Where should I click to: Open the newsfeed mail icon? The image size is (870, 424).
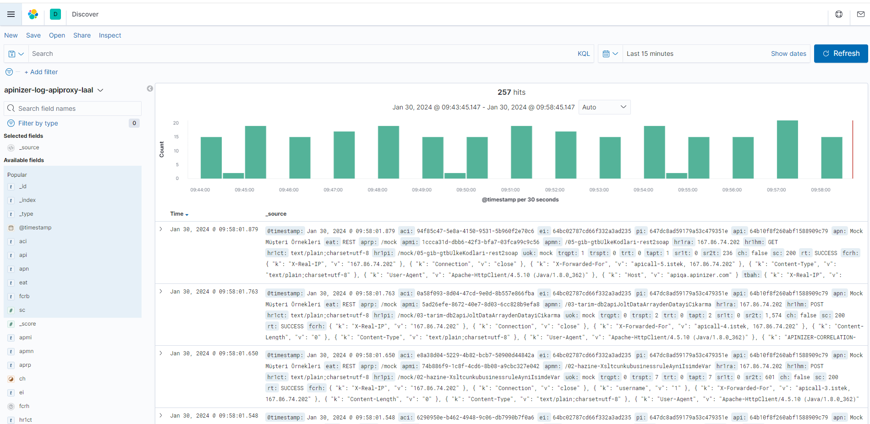(860, 14)
